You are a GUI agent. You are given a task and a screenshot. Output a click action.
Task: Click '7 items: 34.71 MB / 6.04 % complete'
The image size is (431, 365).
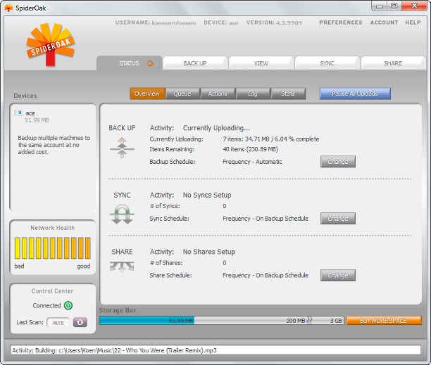coord(270,139)
